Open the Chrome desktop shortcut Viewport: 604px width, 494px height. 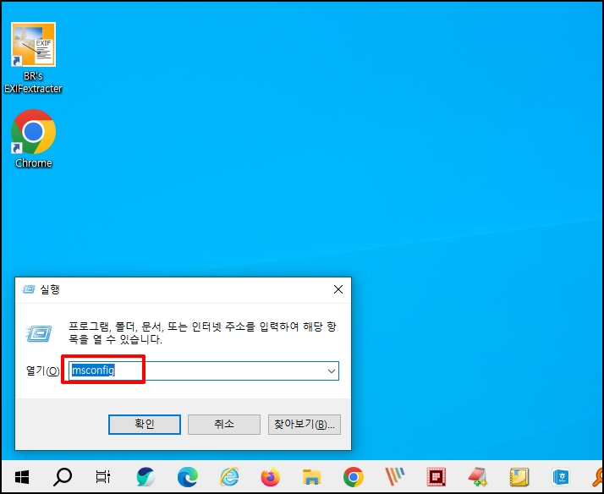[x=33, y=139]
